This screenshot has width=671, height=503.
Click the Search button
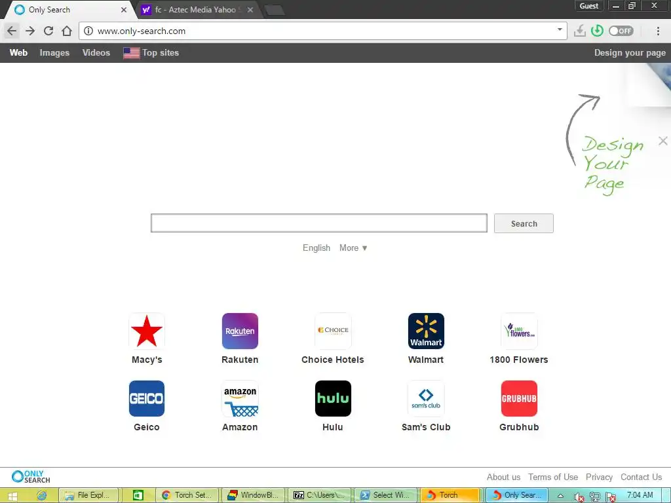(524, 223)
